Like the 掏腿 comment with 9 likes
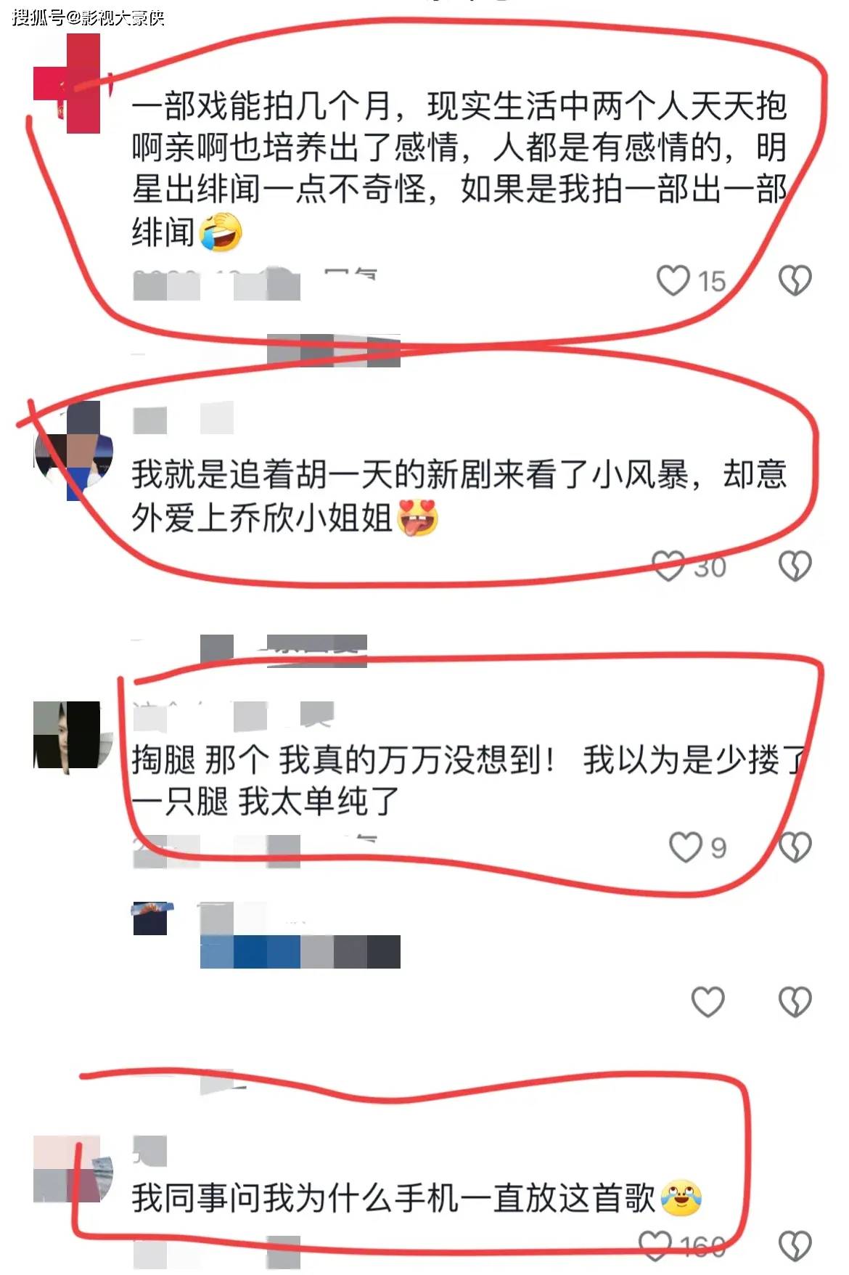This screenshot has width=849, height=1275. click(685, 847)
